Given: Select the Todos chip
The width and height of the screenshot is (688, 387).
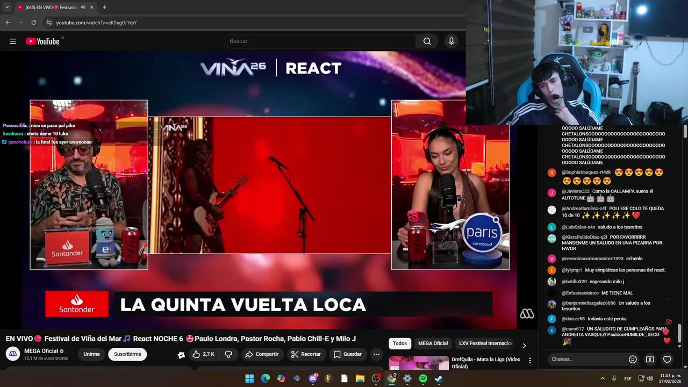Looking at the screenshot, I should [x=400, y=343].
